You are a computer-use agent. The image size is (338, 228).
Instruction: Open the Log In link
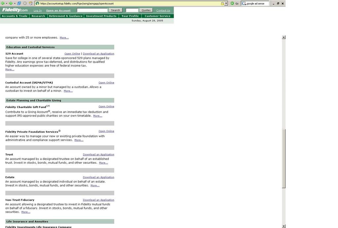(38, 10)
